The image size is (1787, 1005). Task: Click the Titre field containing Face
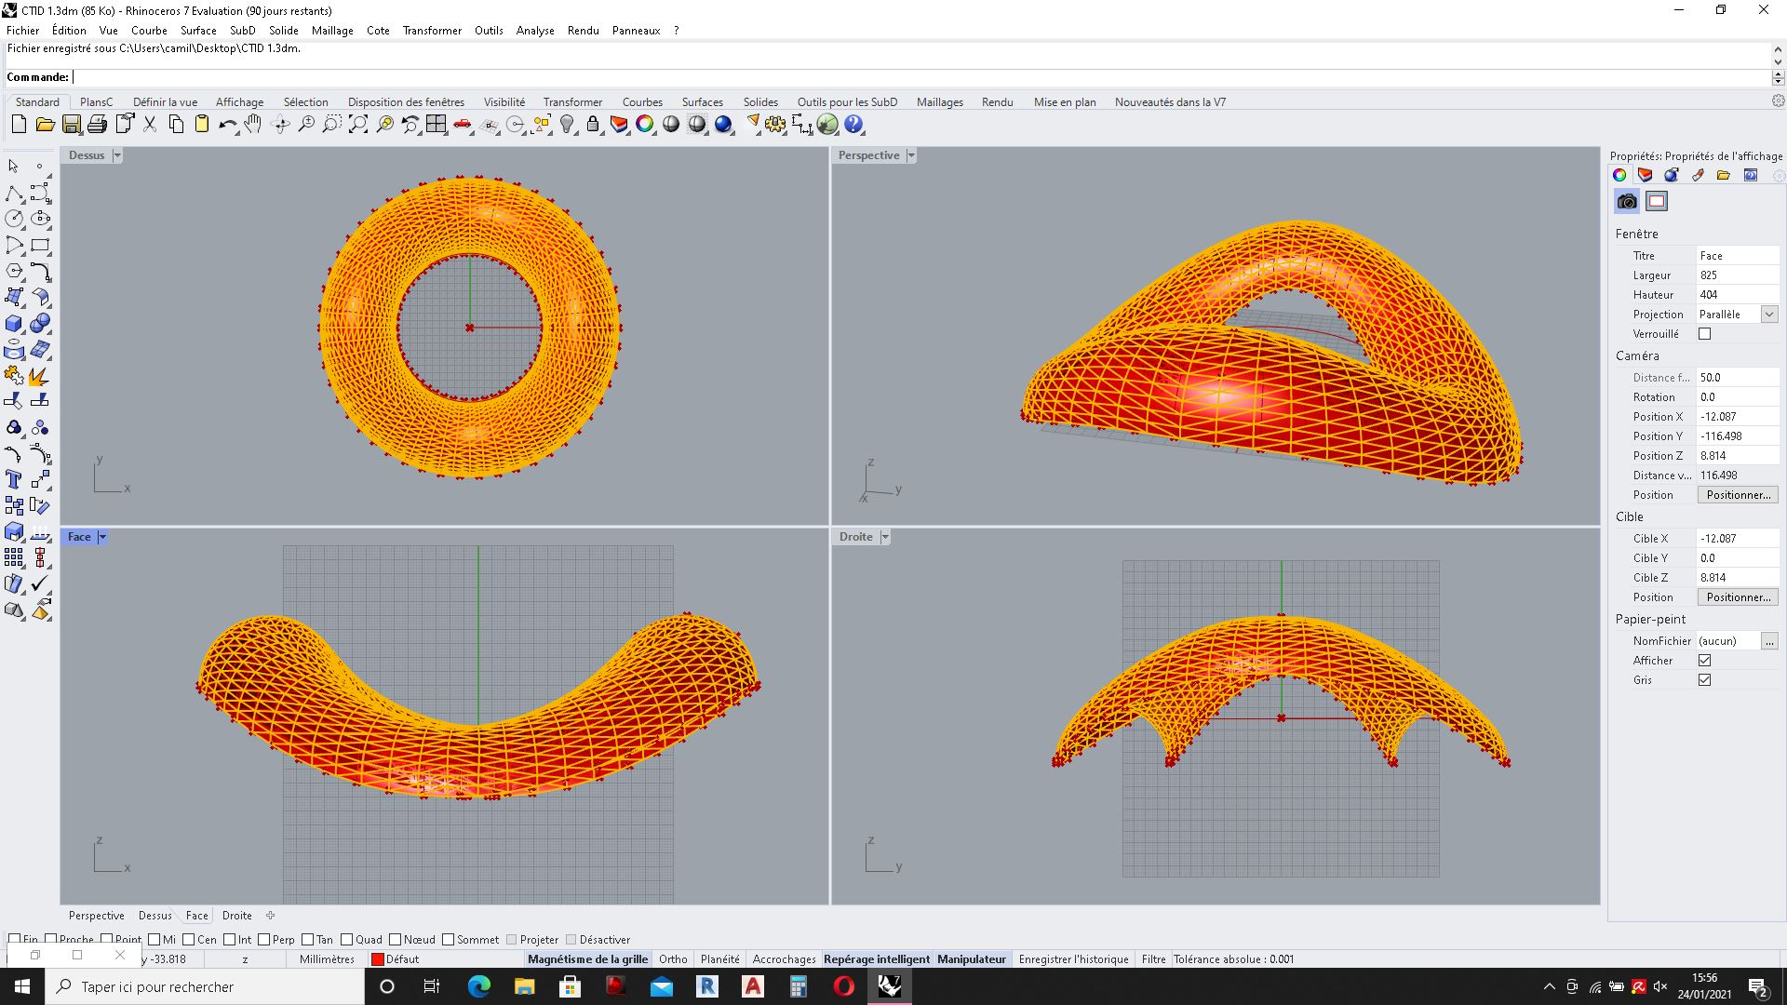coord(1737,255)
